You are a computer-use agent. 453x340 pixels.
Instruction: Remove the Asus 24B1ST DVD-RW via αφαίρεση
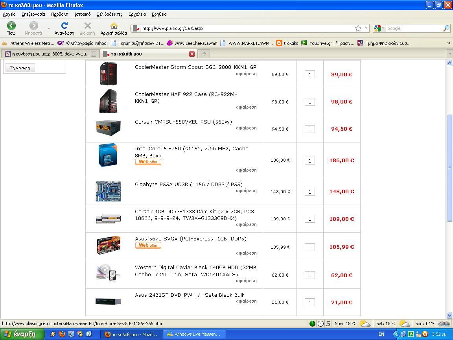[246, 301]
